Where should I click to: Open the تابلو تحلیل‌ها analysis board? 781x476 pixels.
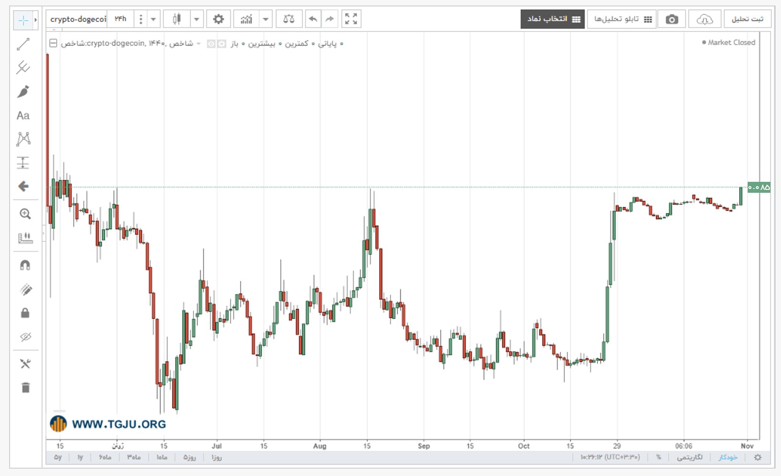(622, 19)
